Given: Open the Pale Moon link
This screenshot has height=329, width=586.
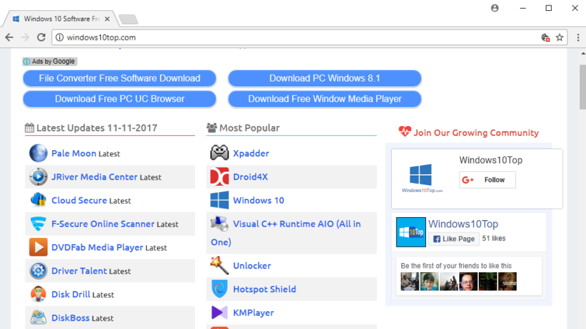Looking at the screenshot, I should coord(73,153).
